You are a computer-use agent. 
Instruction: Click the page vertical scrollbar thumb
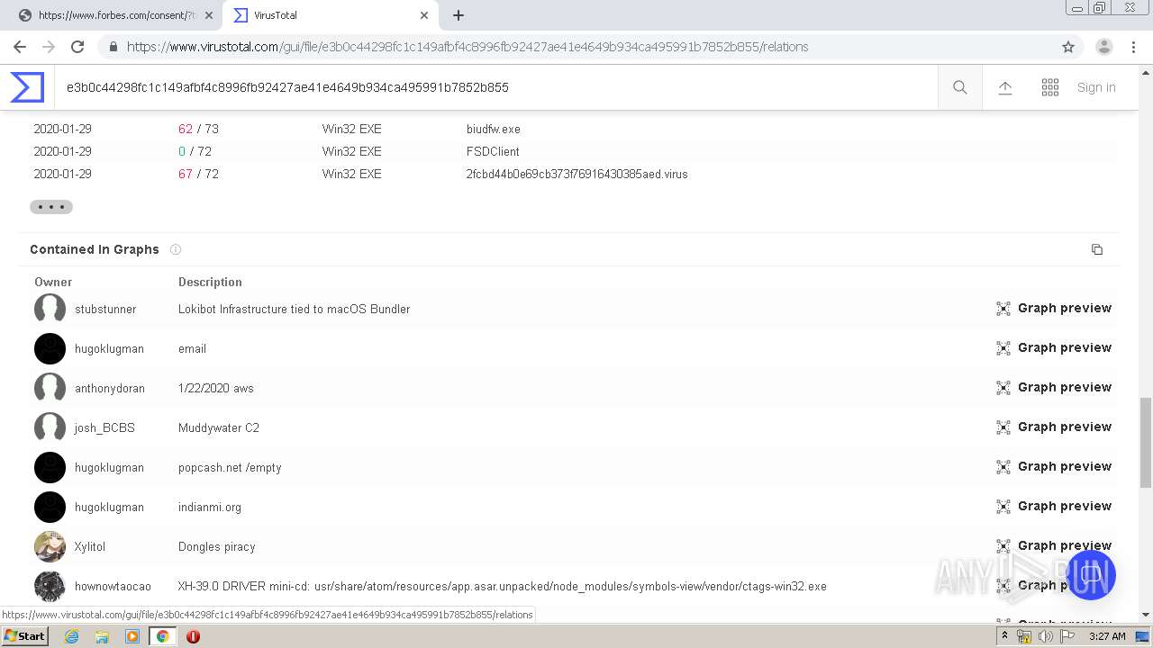[1146, 443]
